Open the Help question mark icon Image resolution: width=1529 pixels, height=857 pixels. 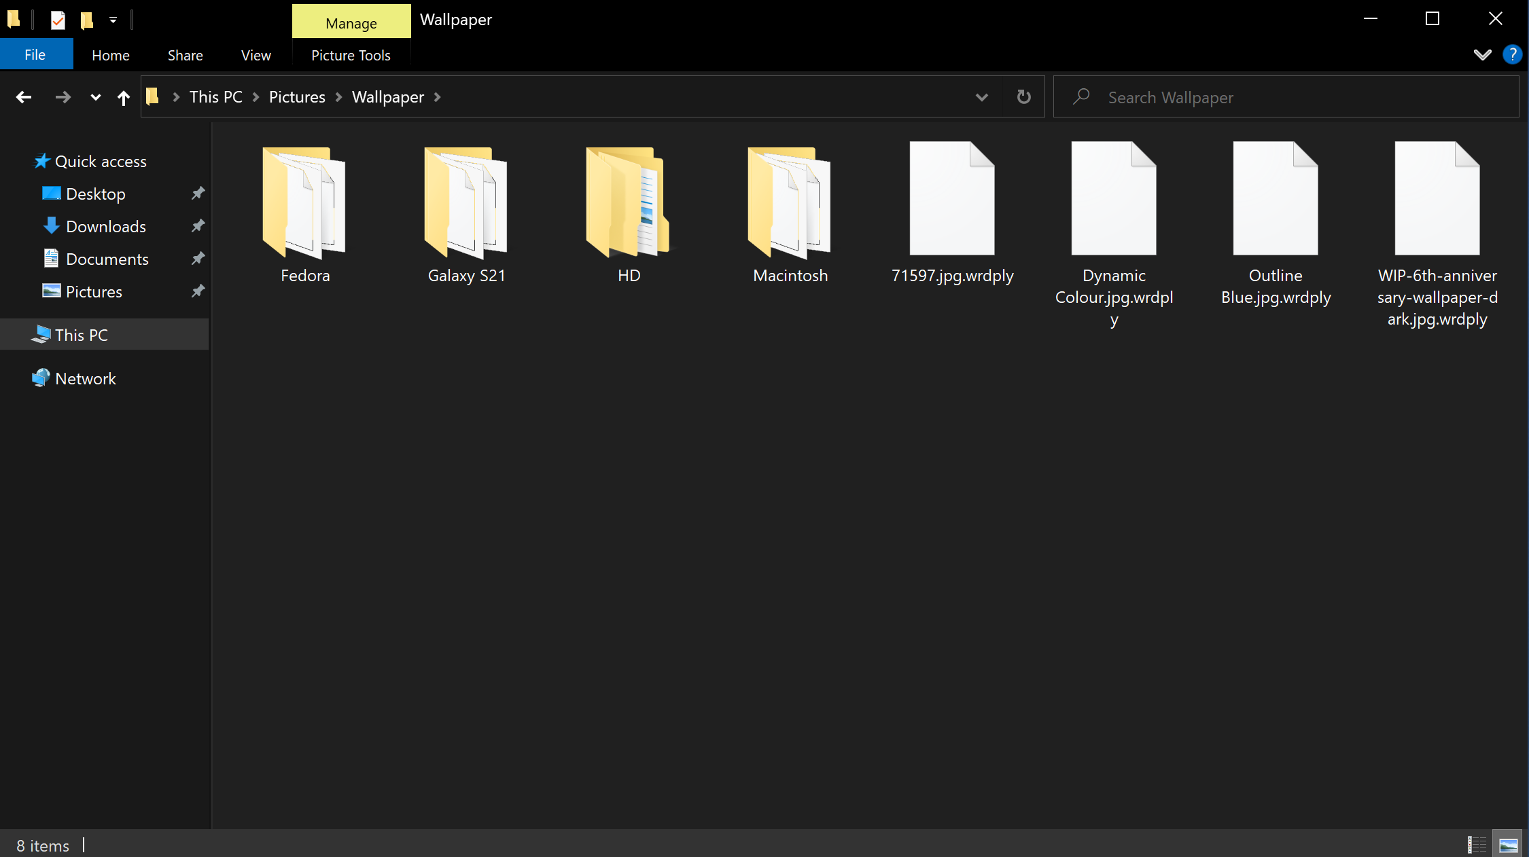(1511, 55)
